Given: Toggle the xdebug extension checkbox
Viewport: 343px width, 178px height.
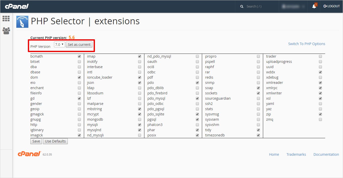Looking at the screenshot, I should [320, 77].
